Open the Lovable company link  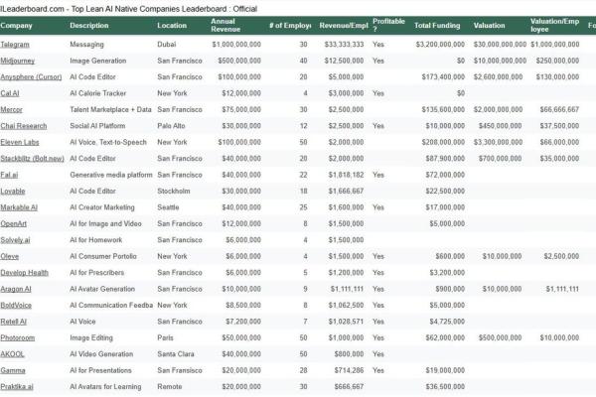tap(13, 192)
